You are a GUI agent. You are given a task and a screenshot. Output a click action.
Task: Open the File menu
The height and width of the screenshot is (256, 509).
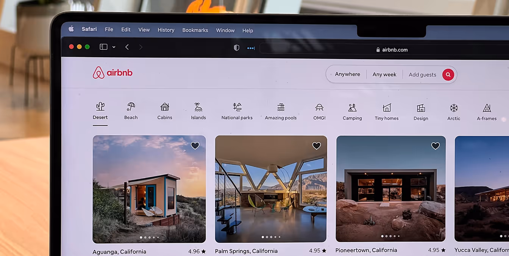109,30
